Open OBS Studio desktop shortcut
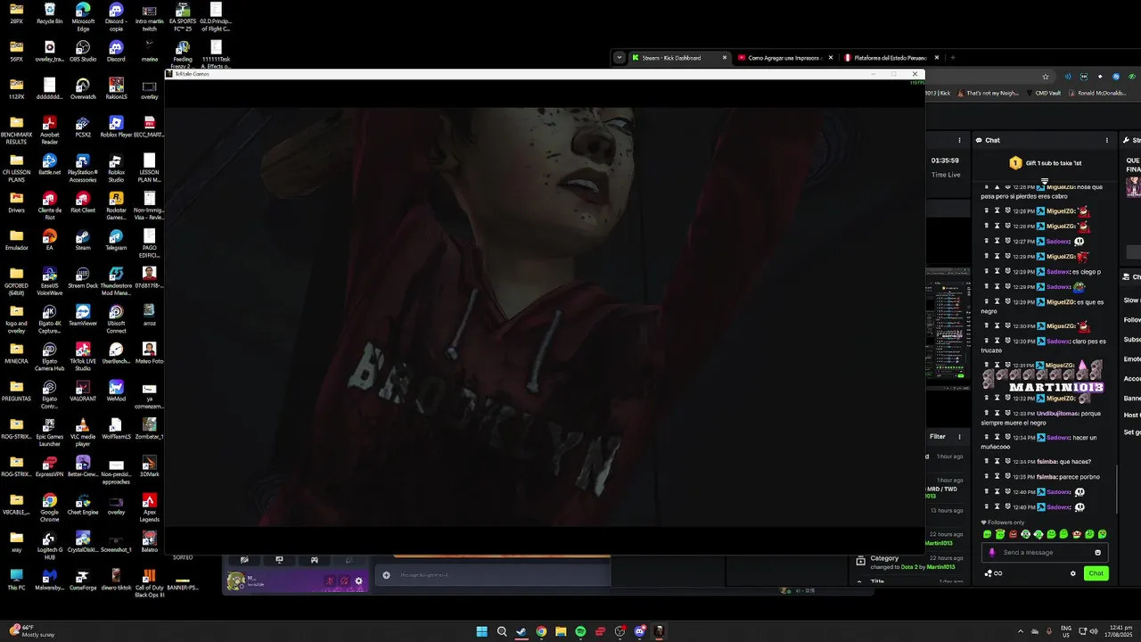Screen dimensions: 1141x642 (83, 51)
